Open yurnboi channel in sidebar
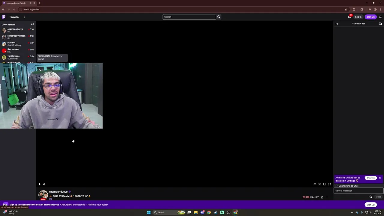This screenshot has width=384, height=216. point(17,44)
